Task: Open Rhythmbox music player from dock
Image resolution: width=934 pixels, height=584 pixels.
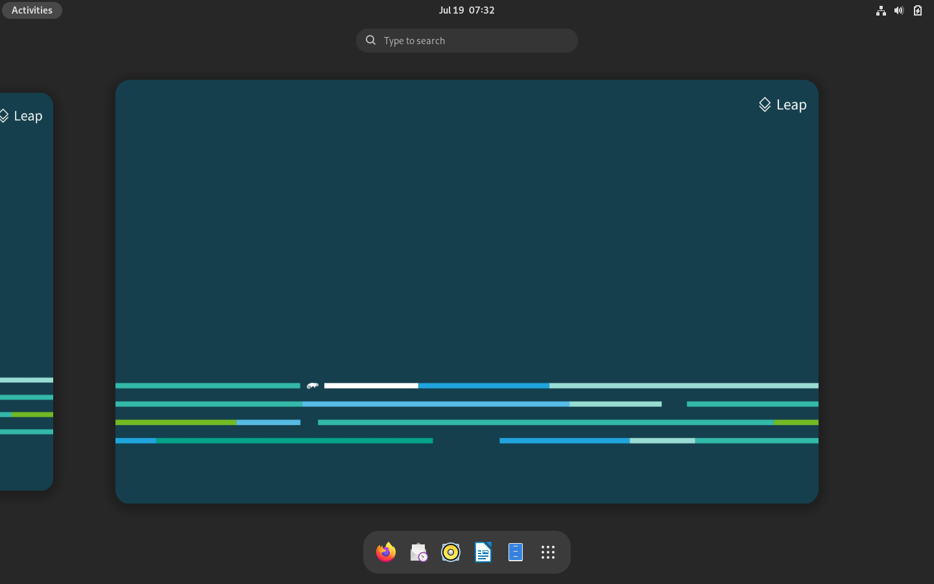Action: [x=451, y=552]
